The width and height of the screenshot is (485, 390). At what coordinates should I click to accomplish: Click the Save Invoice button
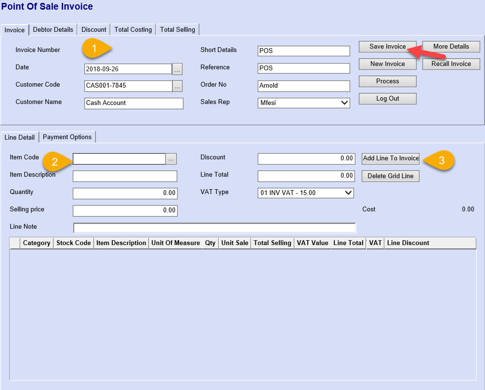click(387, 47)
